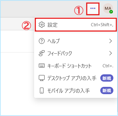Expand the ヘルプ submenu arrow
118x116 pixels.
coord(110,41)
